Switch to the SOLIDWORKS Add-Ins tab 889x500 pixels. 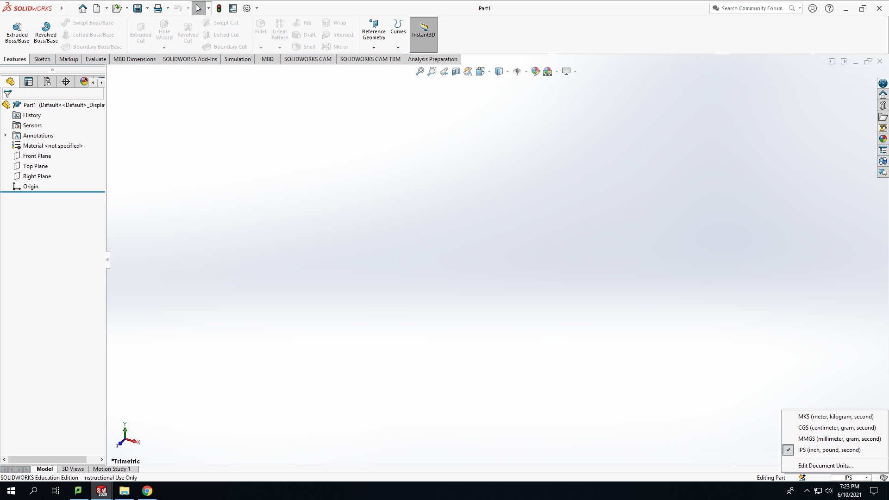pos(190,59)
